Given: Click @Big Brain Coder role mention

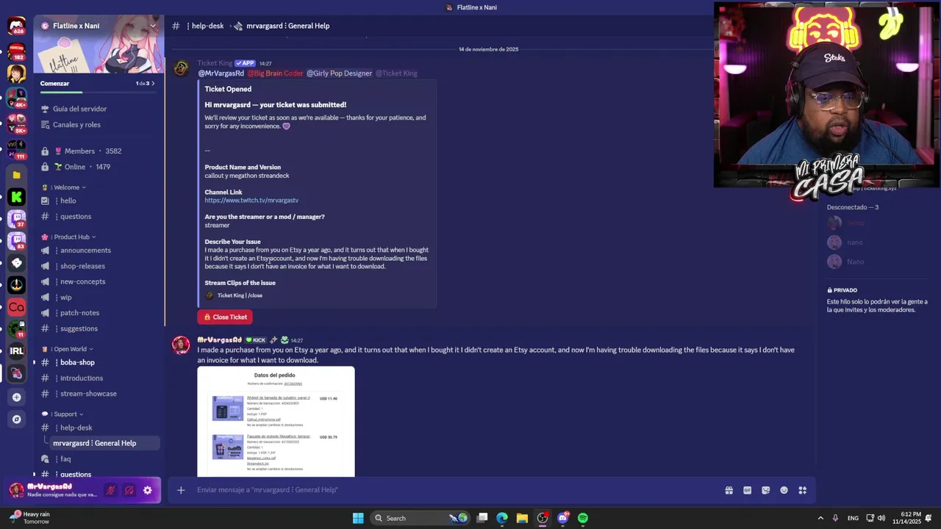Looking at the screenshot, I should click(x=275, y=73).
